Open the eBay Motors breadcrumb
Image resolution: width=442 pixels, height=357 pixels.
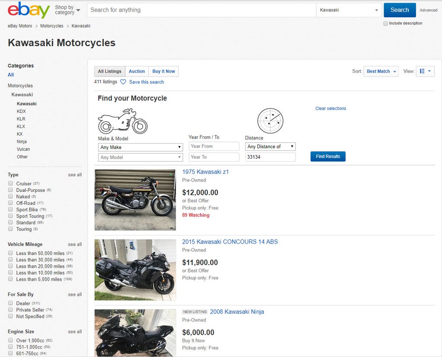pyautogui.click(x=20, y=26)
